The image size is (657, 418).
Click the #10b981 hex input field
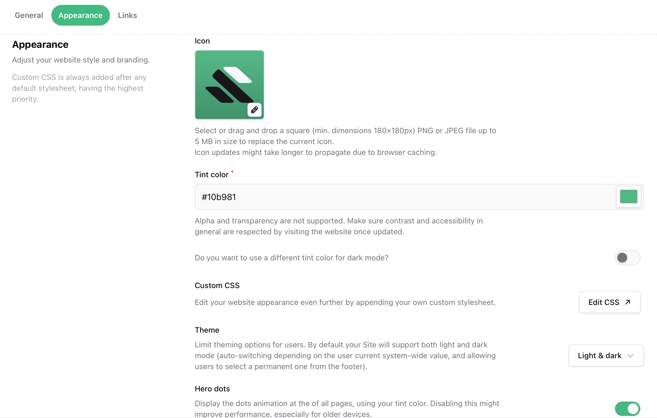pos(382,196)
